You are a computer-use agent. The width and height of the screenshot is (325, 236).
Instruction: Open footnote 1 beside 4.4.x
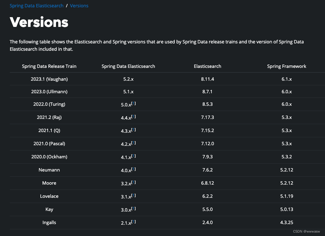134,116
